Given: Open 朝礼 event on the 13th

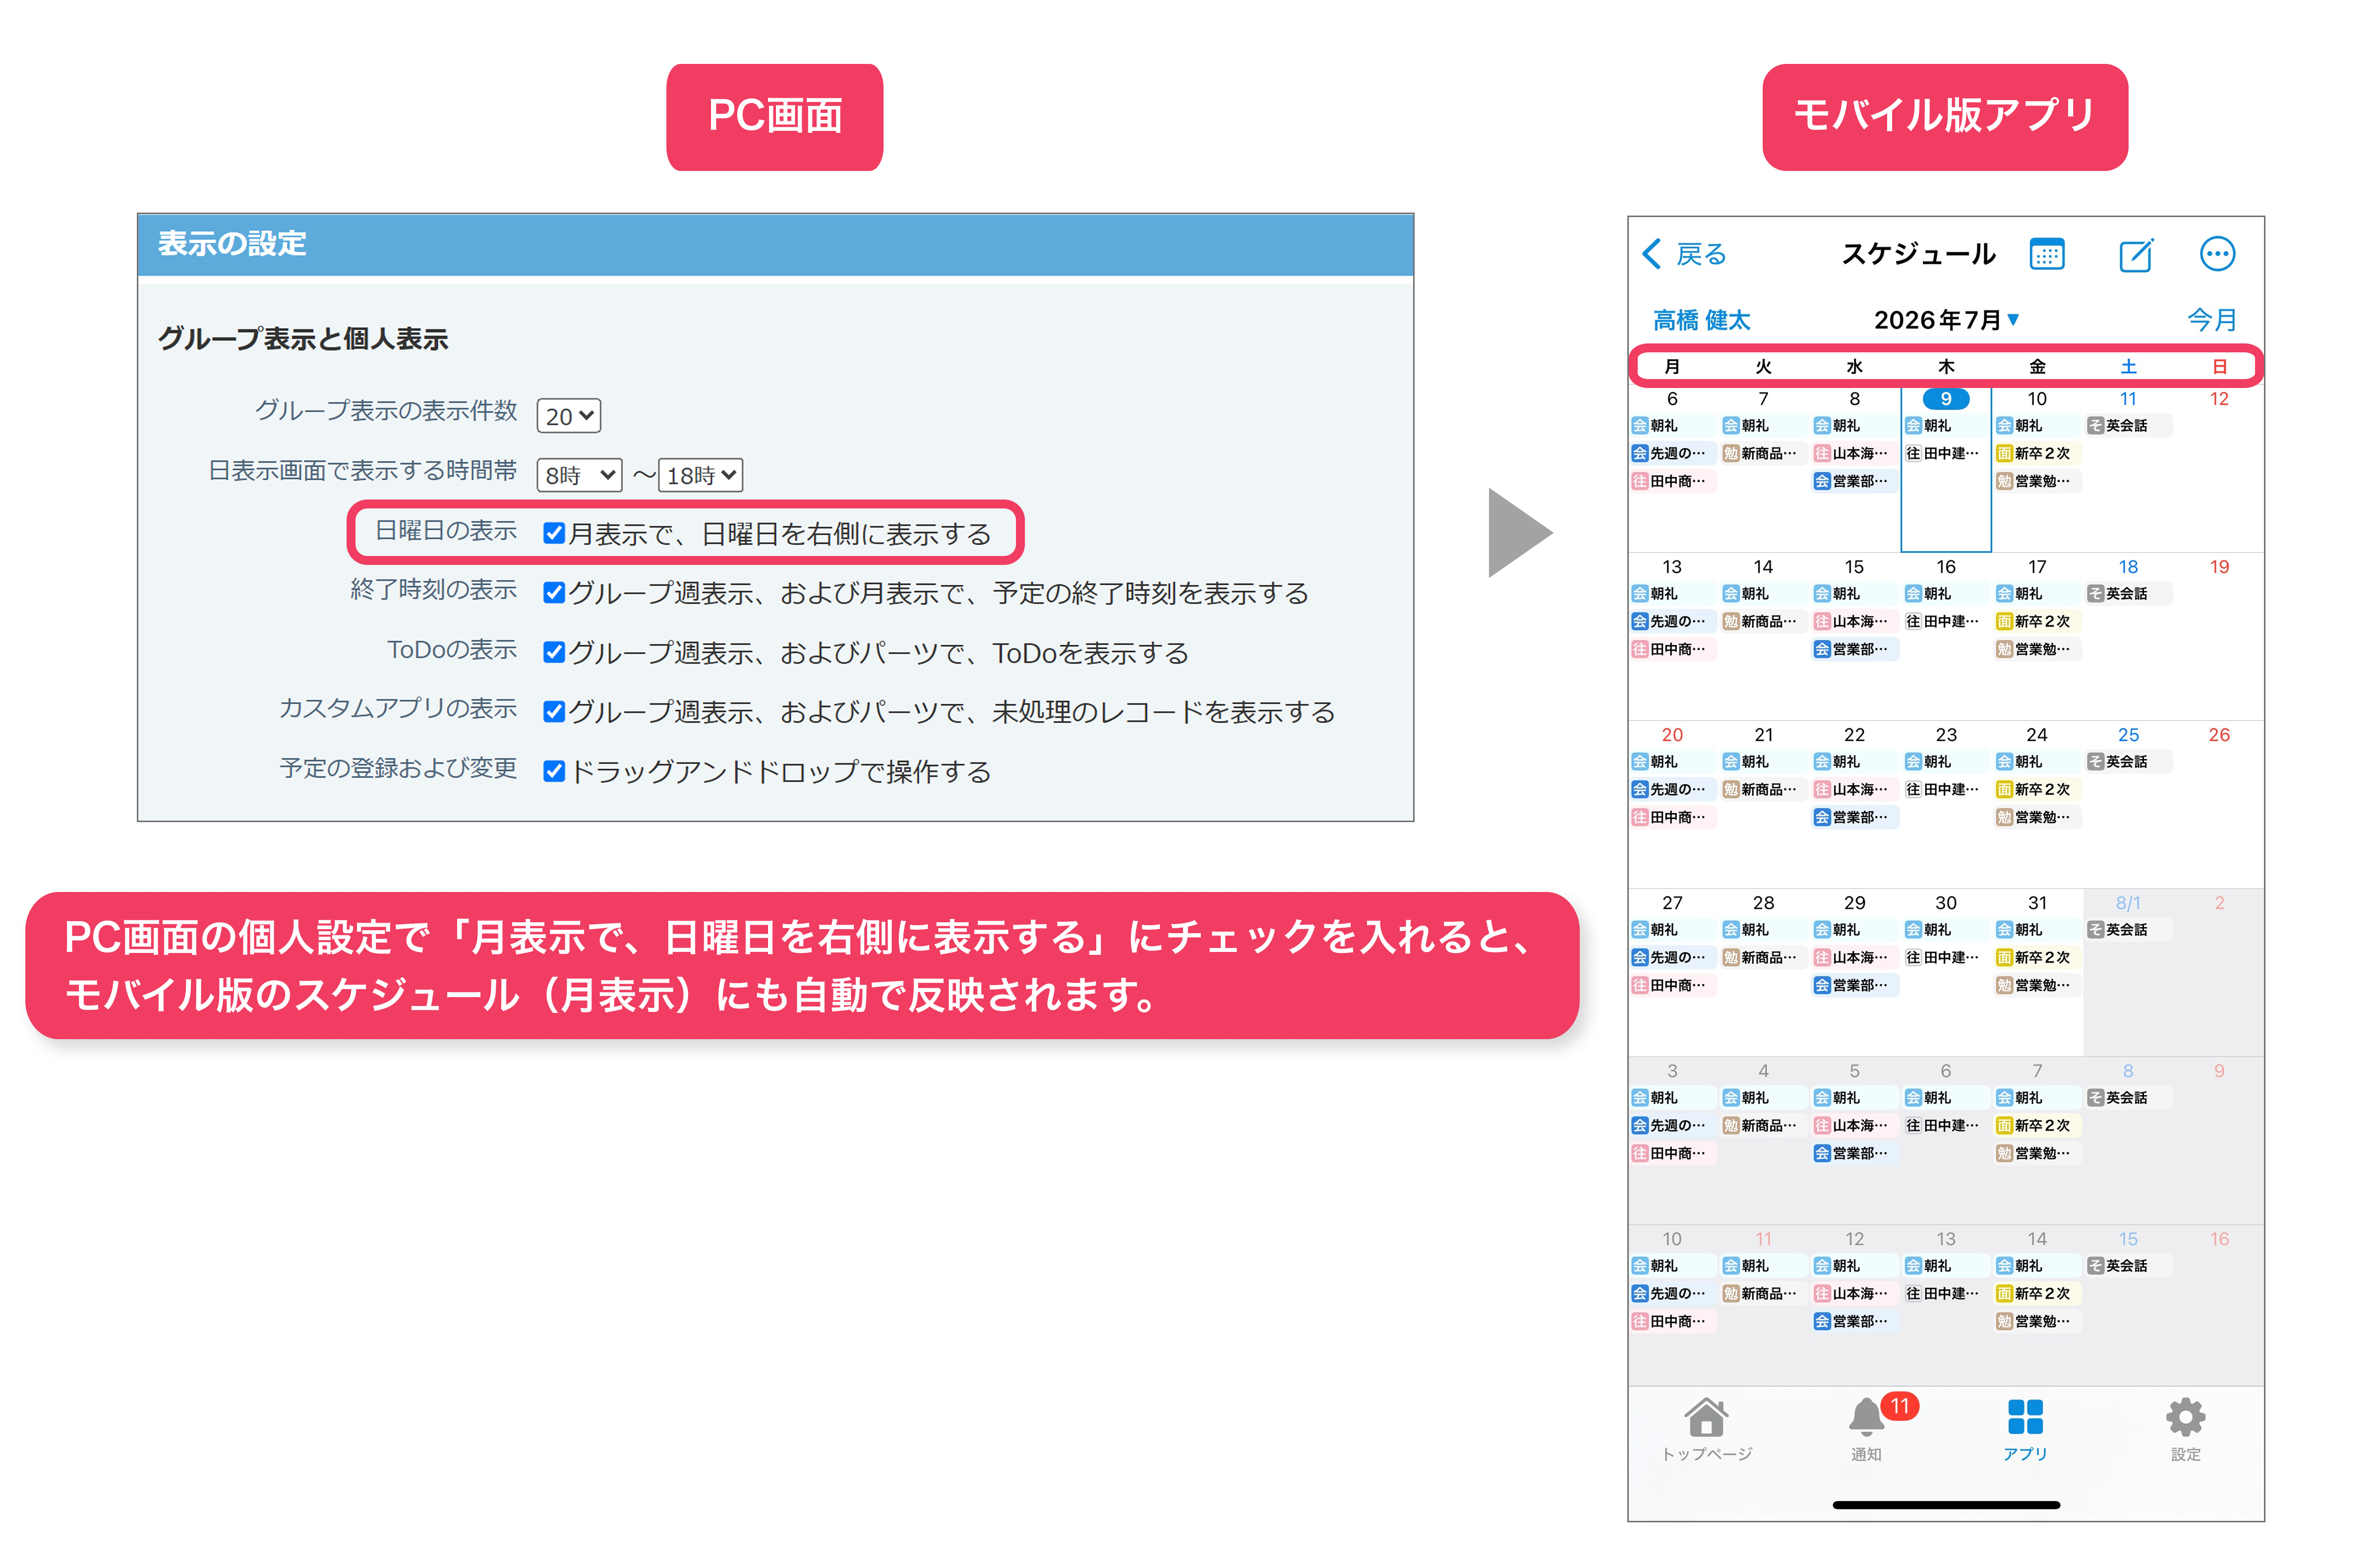Looking at the screenshot, I should click(x=1672, y=594).
